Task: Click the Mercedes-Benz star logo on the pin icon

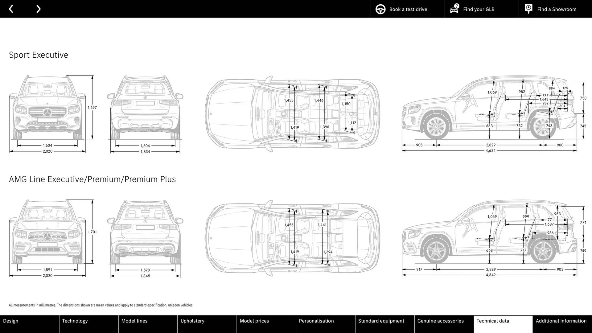Action: tap(528, 7)
